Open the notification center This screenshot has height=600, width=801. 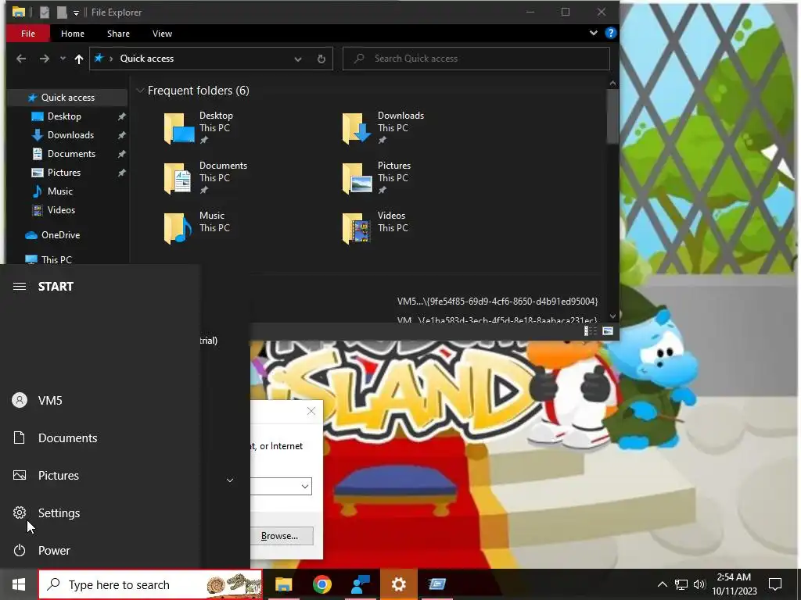[x=775, y=584]
